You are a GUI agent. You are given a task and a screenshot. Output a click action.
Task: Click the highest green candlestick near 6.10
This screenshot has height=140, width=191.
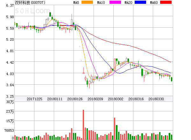[50, 14]
